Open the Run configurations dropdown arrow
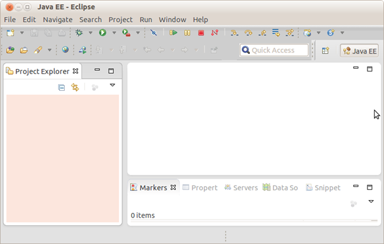384x244 pixels. click(114, 32)
